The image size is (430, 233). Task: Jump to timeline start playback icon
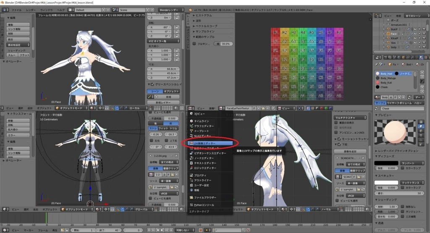(x=149, y=230)
